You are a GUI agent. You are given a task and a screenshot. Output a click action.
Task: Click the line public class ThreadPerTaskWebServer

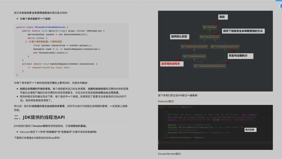coord(42,27)
